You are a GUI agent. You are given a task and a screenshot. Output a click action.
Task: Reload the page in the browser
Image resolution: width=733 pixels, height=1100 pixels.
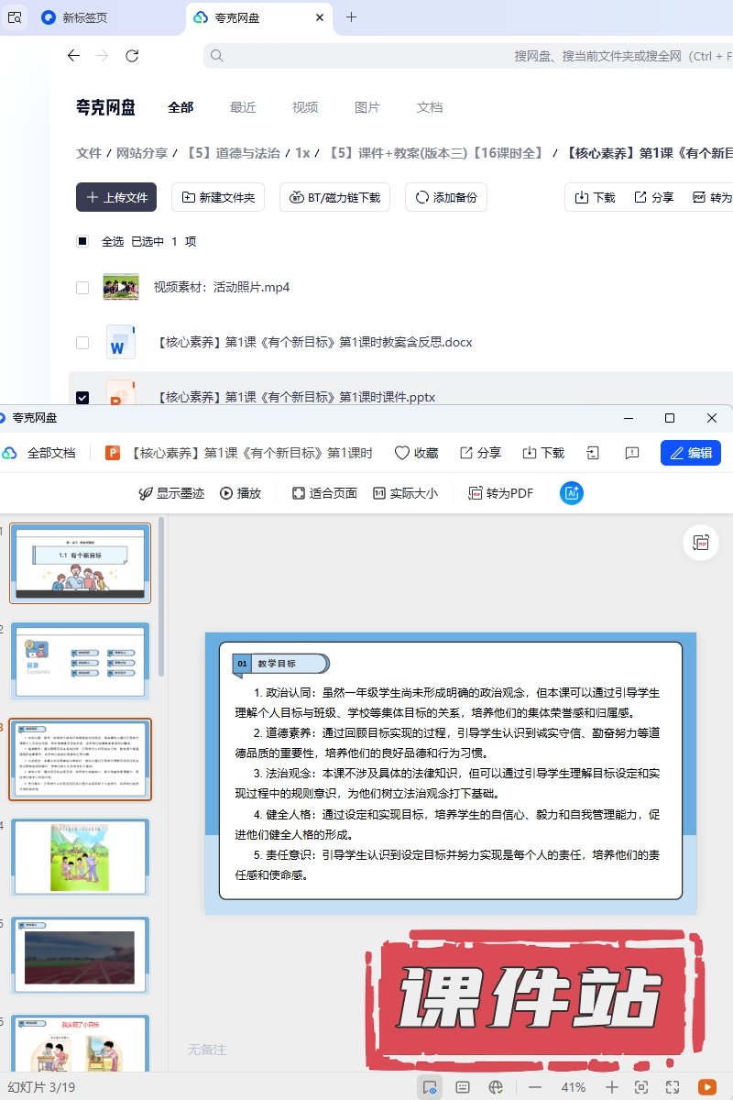(x=132, y=56)
